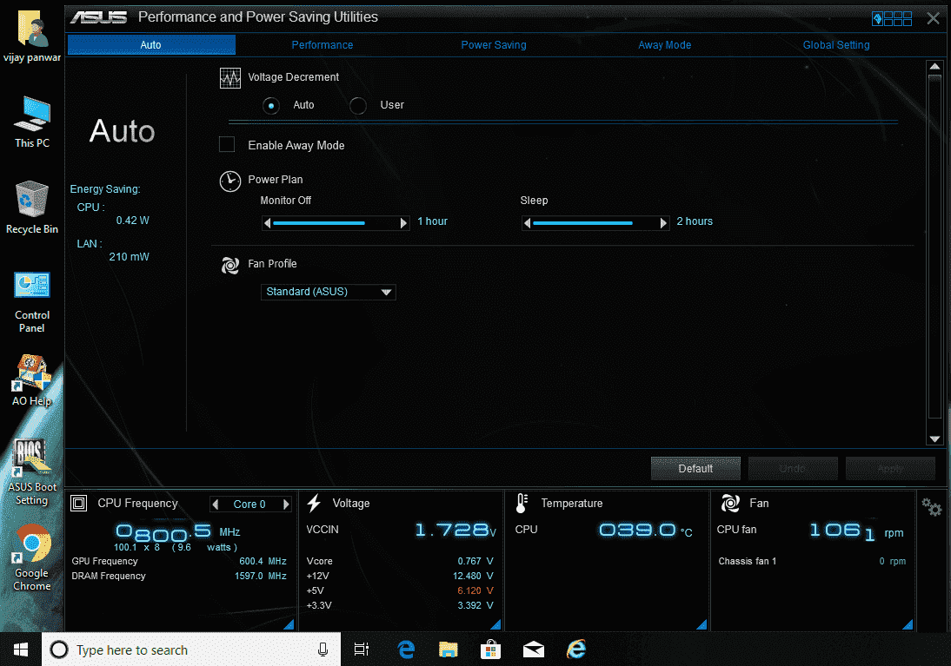Select User voltage decrement radio button
951x666 pixels.
point(358,106)
